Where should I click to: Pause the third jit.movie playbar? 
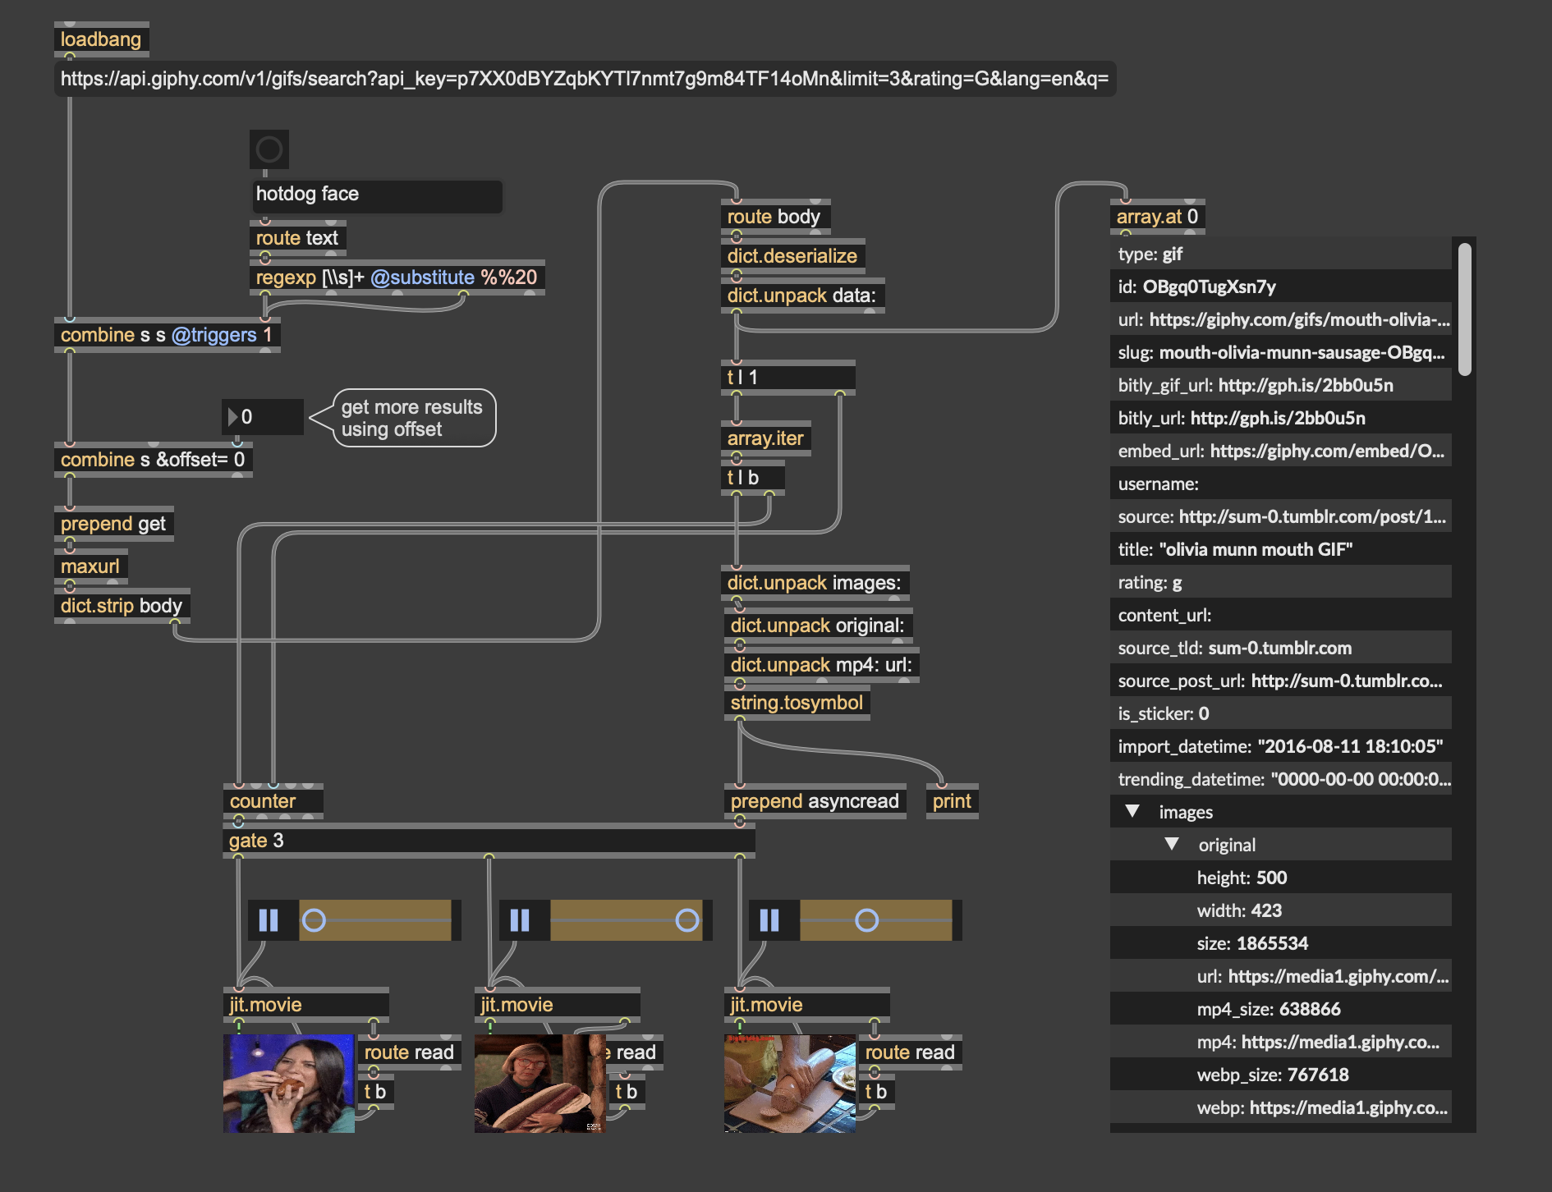769,920
